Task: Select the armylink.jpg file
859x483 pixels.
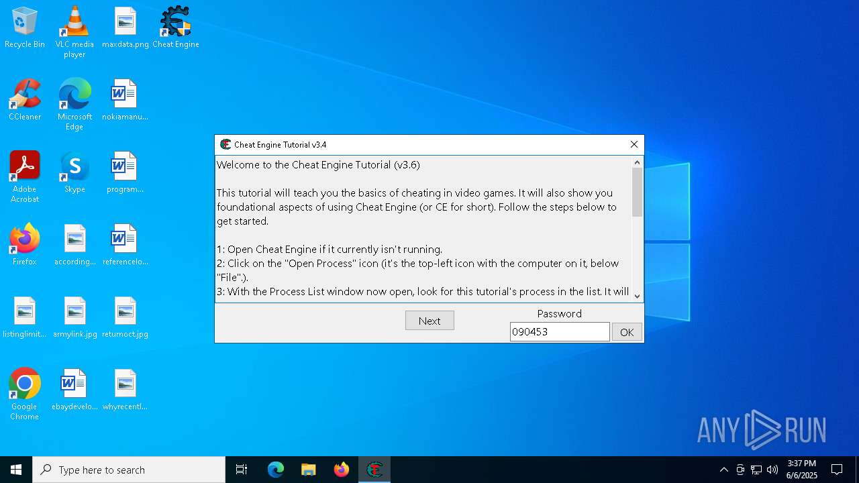Action: pyautogui.click(x=74, y=317)
